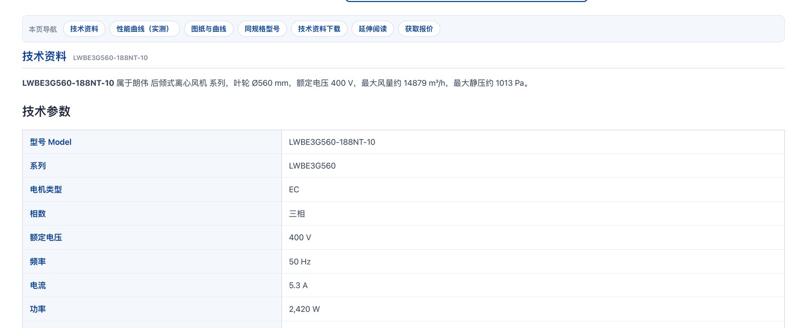This screenshot has height=328, width=807.
Task: Click the 技术参数 heading
Action: pos(46,111)
